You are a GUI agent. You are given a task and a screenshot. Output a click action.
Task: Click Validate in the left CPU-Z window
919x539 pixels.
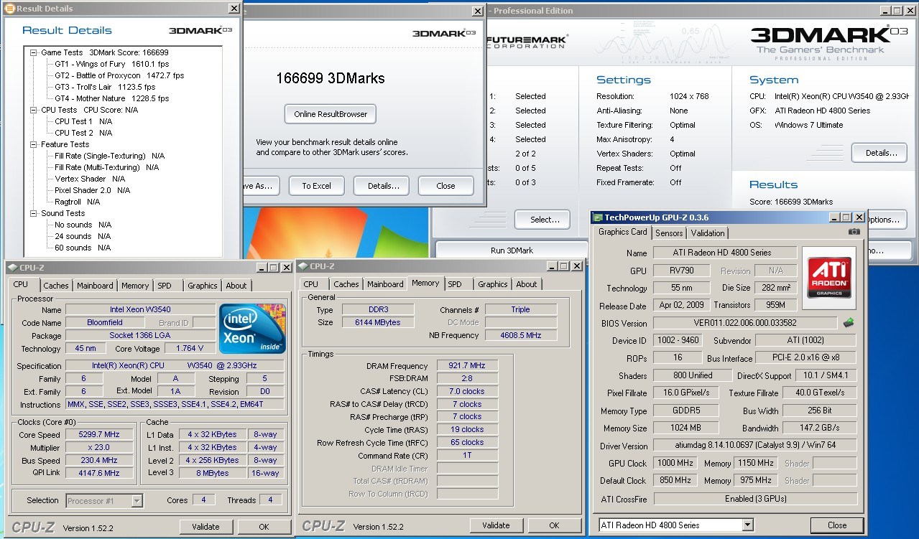(205, 527)
